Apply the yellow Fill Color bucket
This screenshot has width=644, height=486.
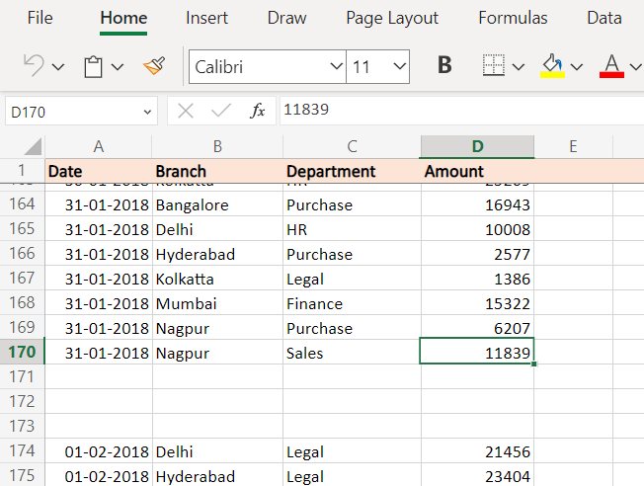click(x=552, y=66)
